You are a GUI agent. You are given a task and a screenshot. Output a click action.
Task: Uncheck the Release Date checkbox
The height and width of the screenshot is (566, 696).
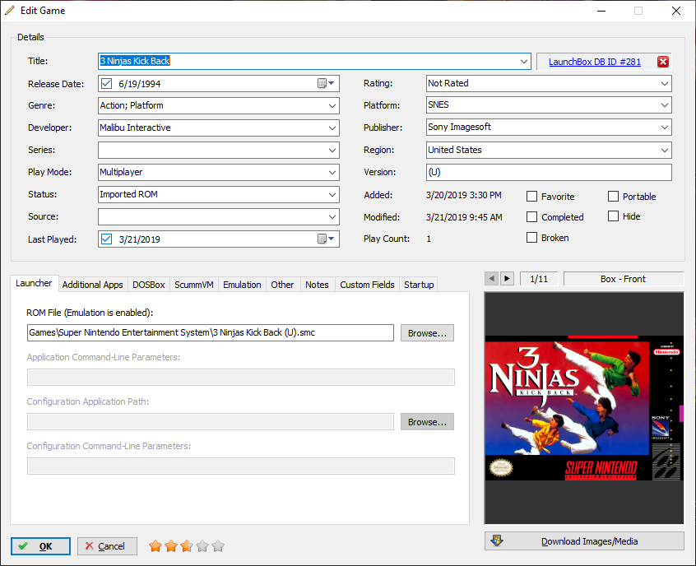click(106, 83)
